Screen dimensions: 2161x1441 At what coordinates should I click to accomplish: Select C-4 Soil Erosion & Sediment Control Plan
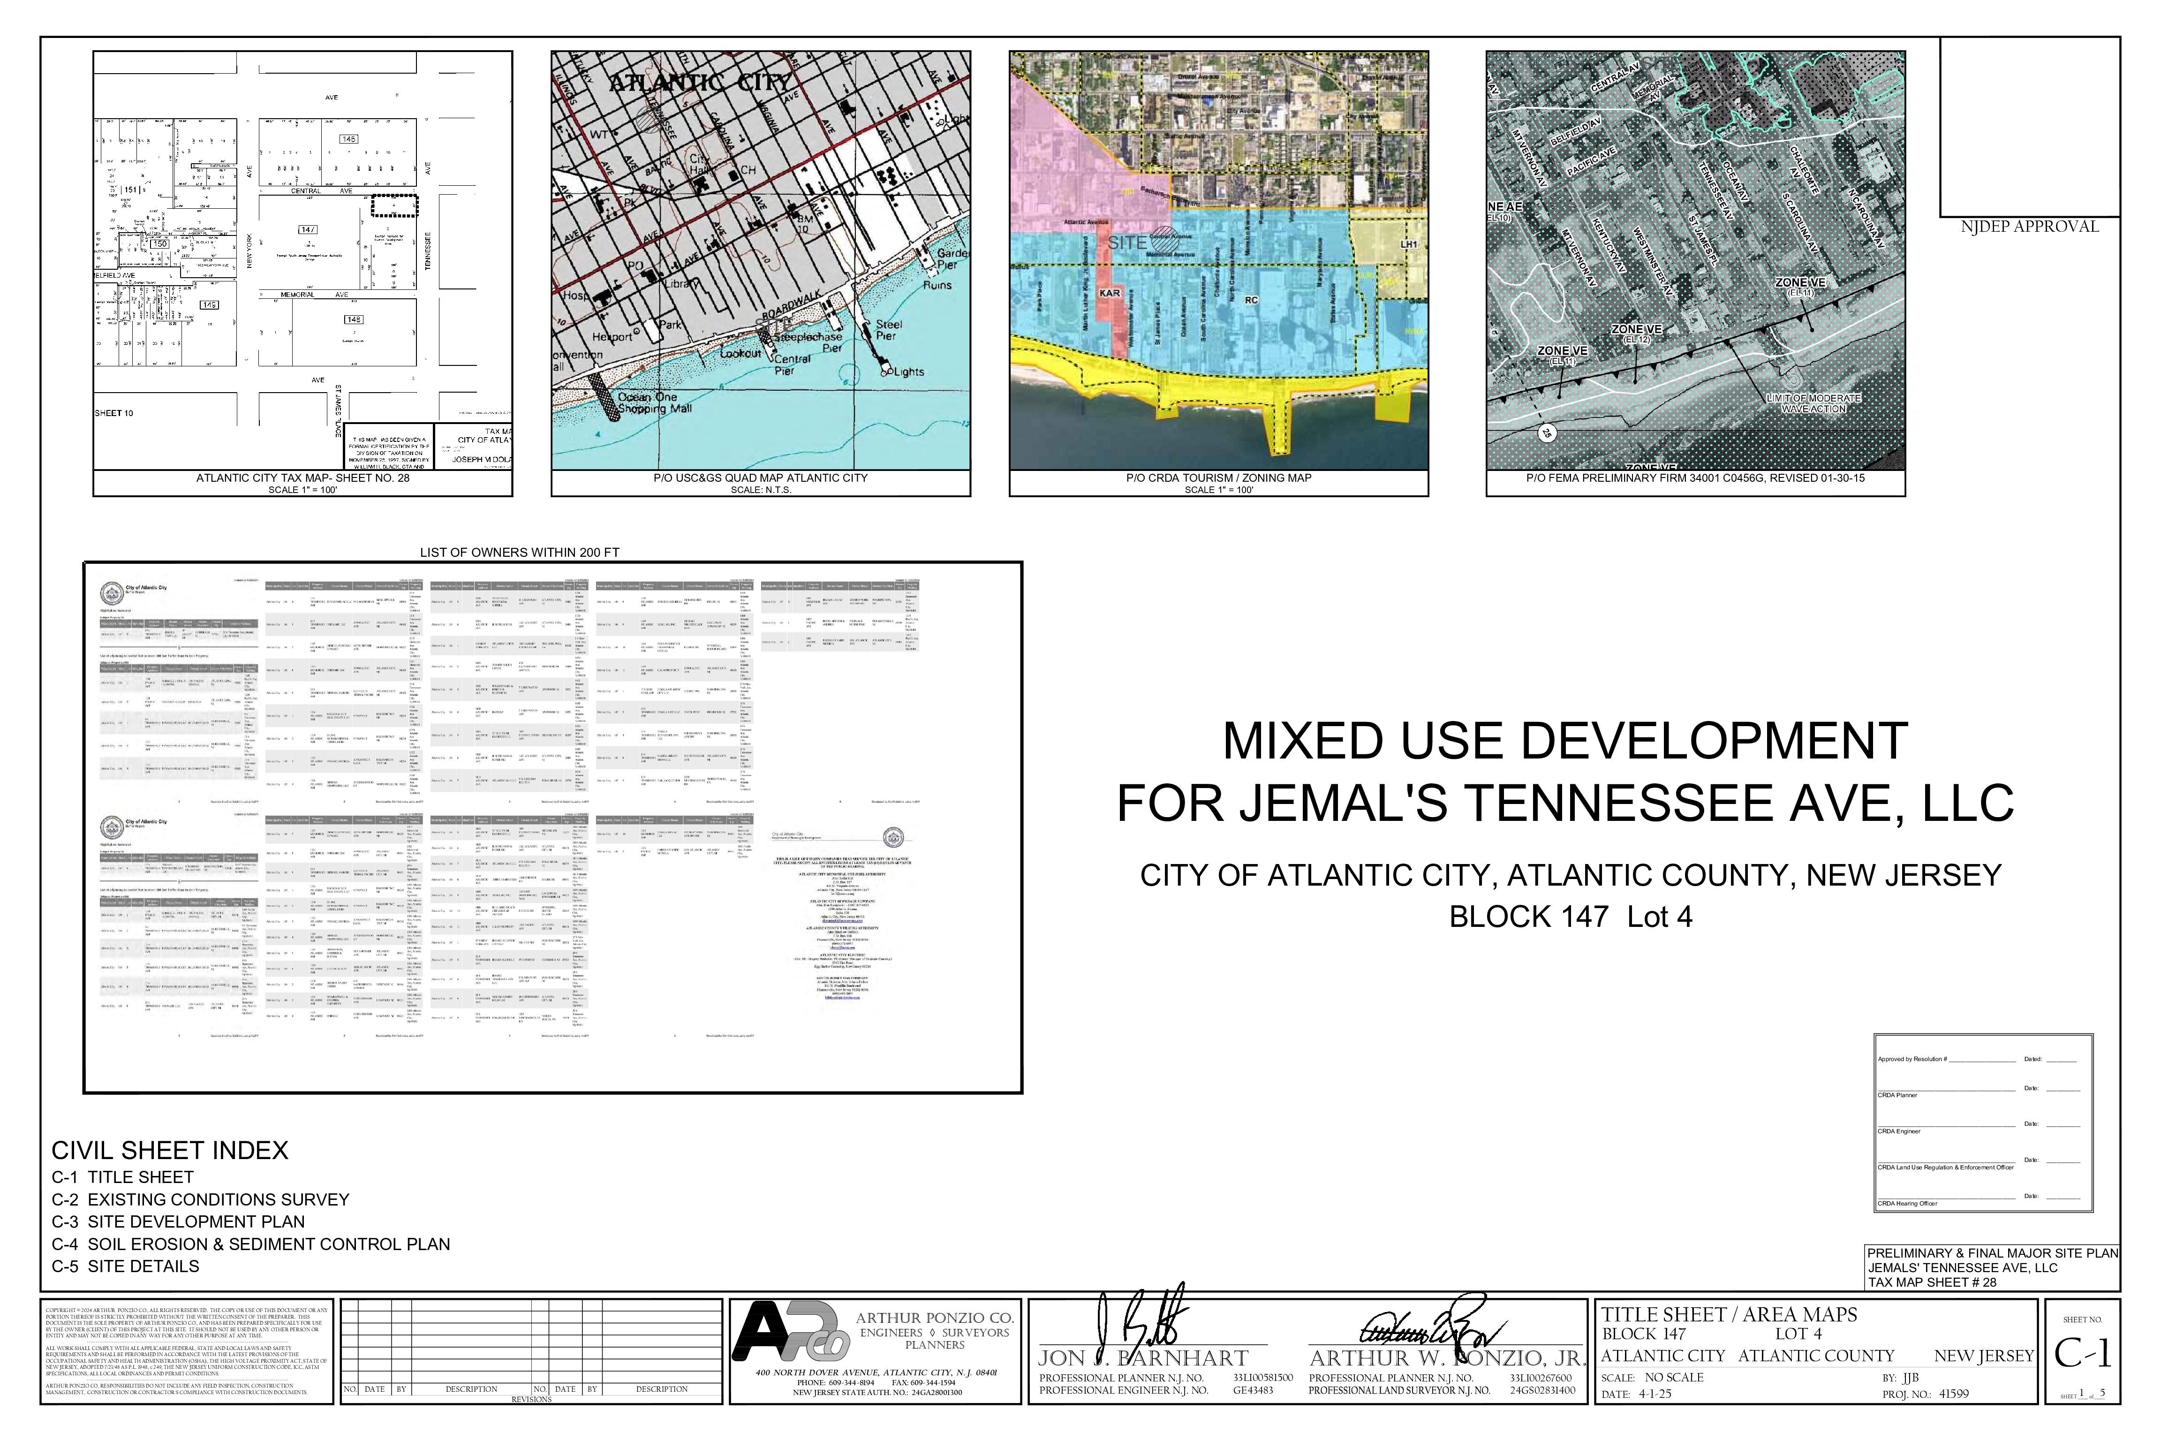tap(251, 1244)
